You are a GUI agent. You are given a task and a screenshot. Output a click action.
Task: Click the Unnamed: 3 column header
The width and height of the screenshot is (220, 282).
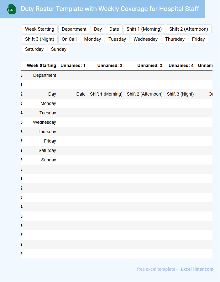click(150, 66)
